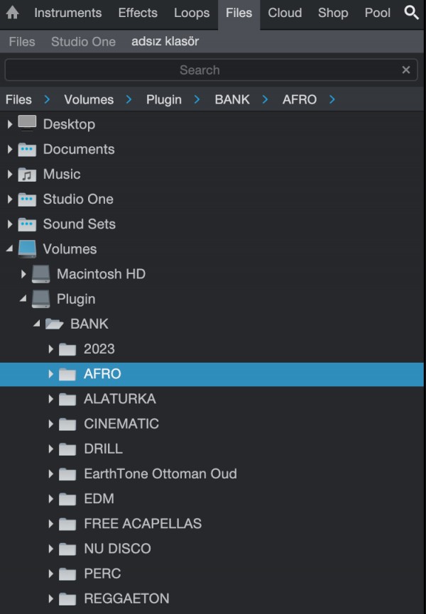Click the Volumes drive icon

[27, 248]
